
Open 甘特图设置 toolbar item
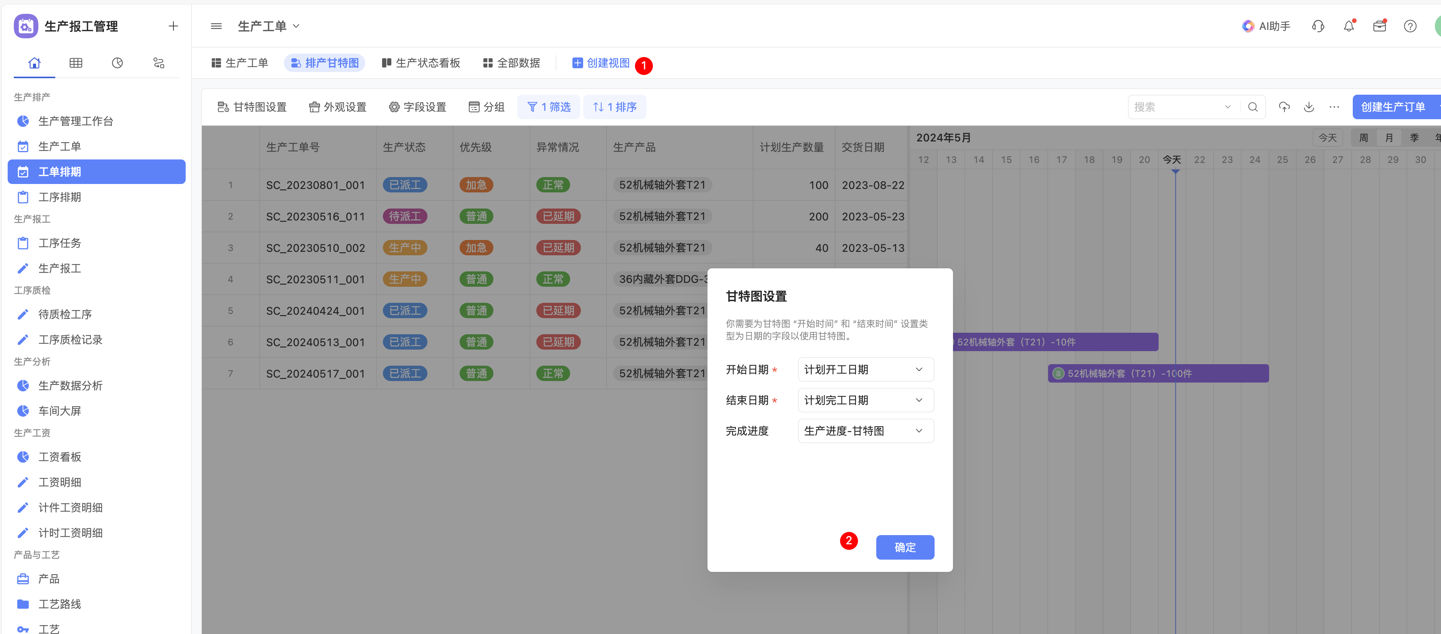[x=252, y=107]
